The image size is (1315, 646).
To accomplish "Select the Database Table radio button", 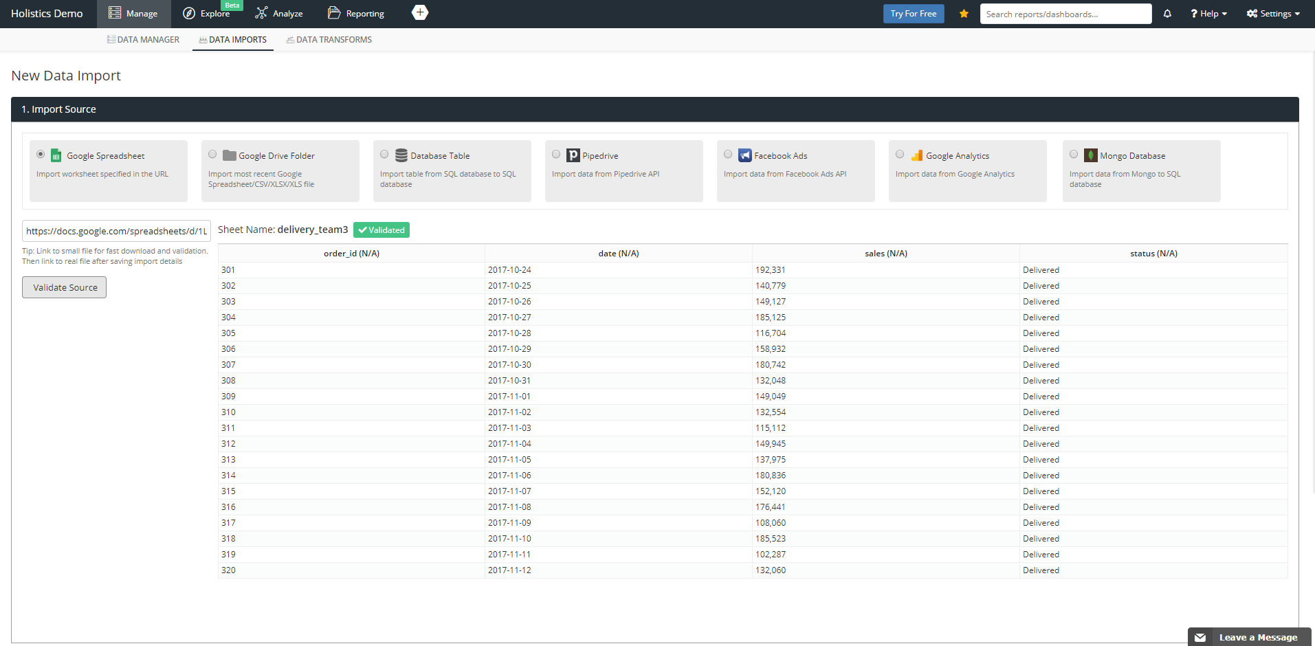I will tap(384, 155).
